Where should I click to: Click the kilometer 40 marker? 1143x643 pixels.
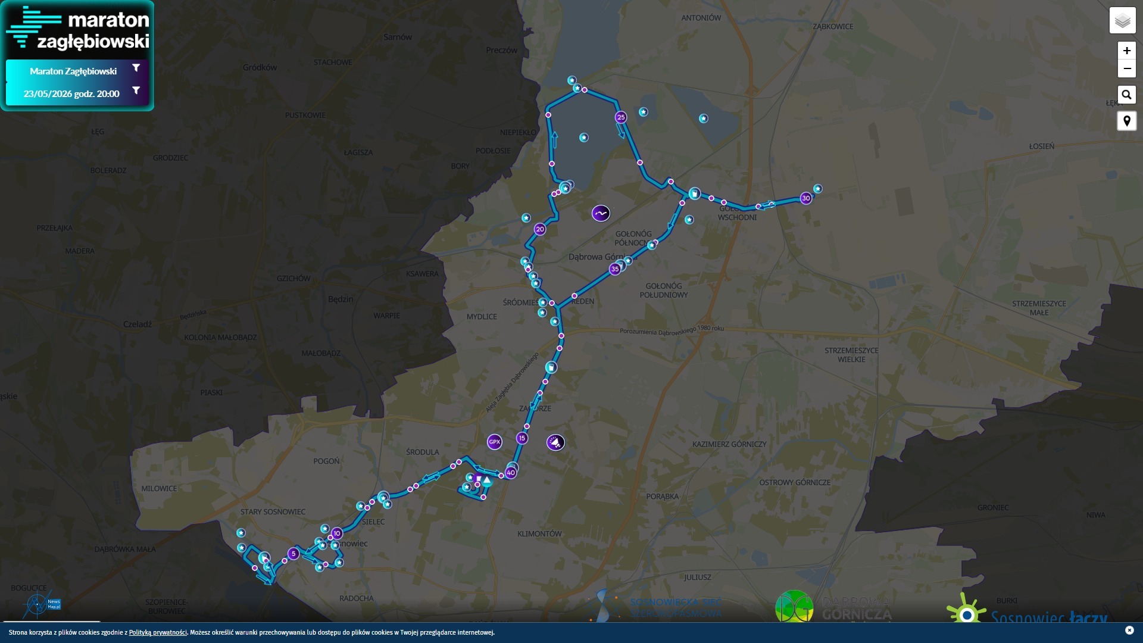(511, 473)
